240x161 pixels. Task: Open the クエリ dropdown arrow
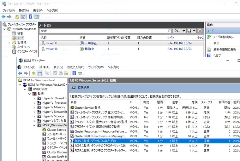tap(184, 31)
